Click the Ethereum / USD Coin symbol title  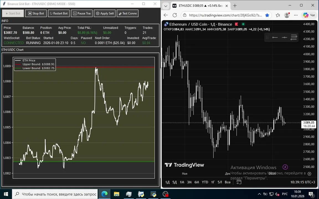coord(200,24)
